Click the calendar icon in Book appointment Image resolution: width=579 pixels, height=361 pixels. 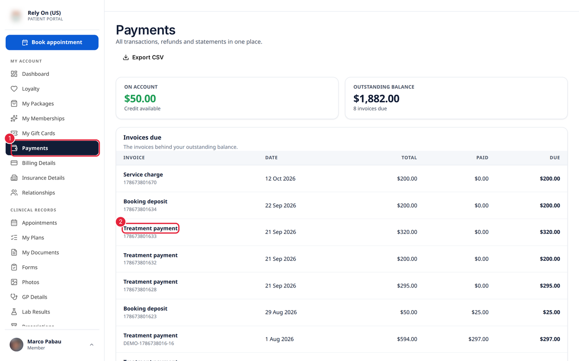tap(25, 43)
